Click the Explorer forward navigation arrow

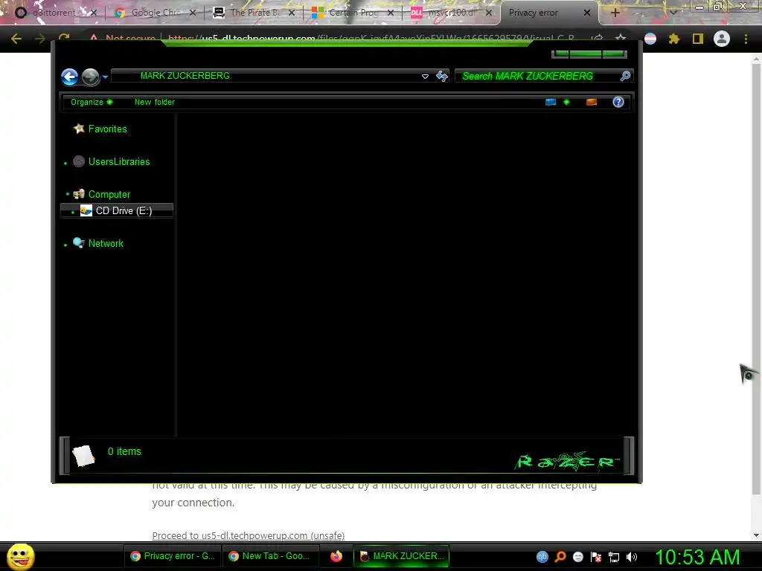coord(90,77)
